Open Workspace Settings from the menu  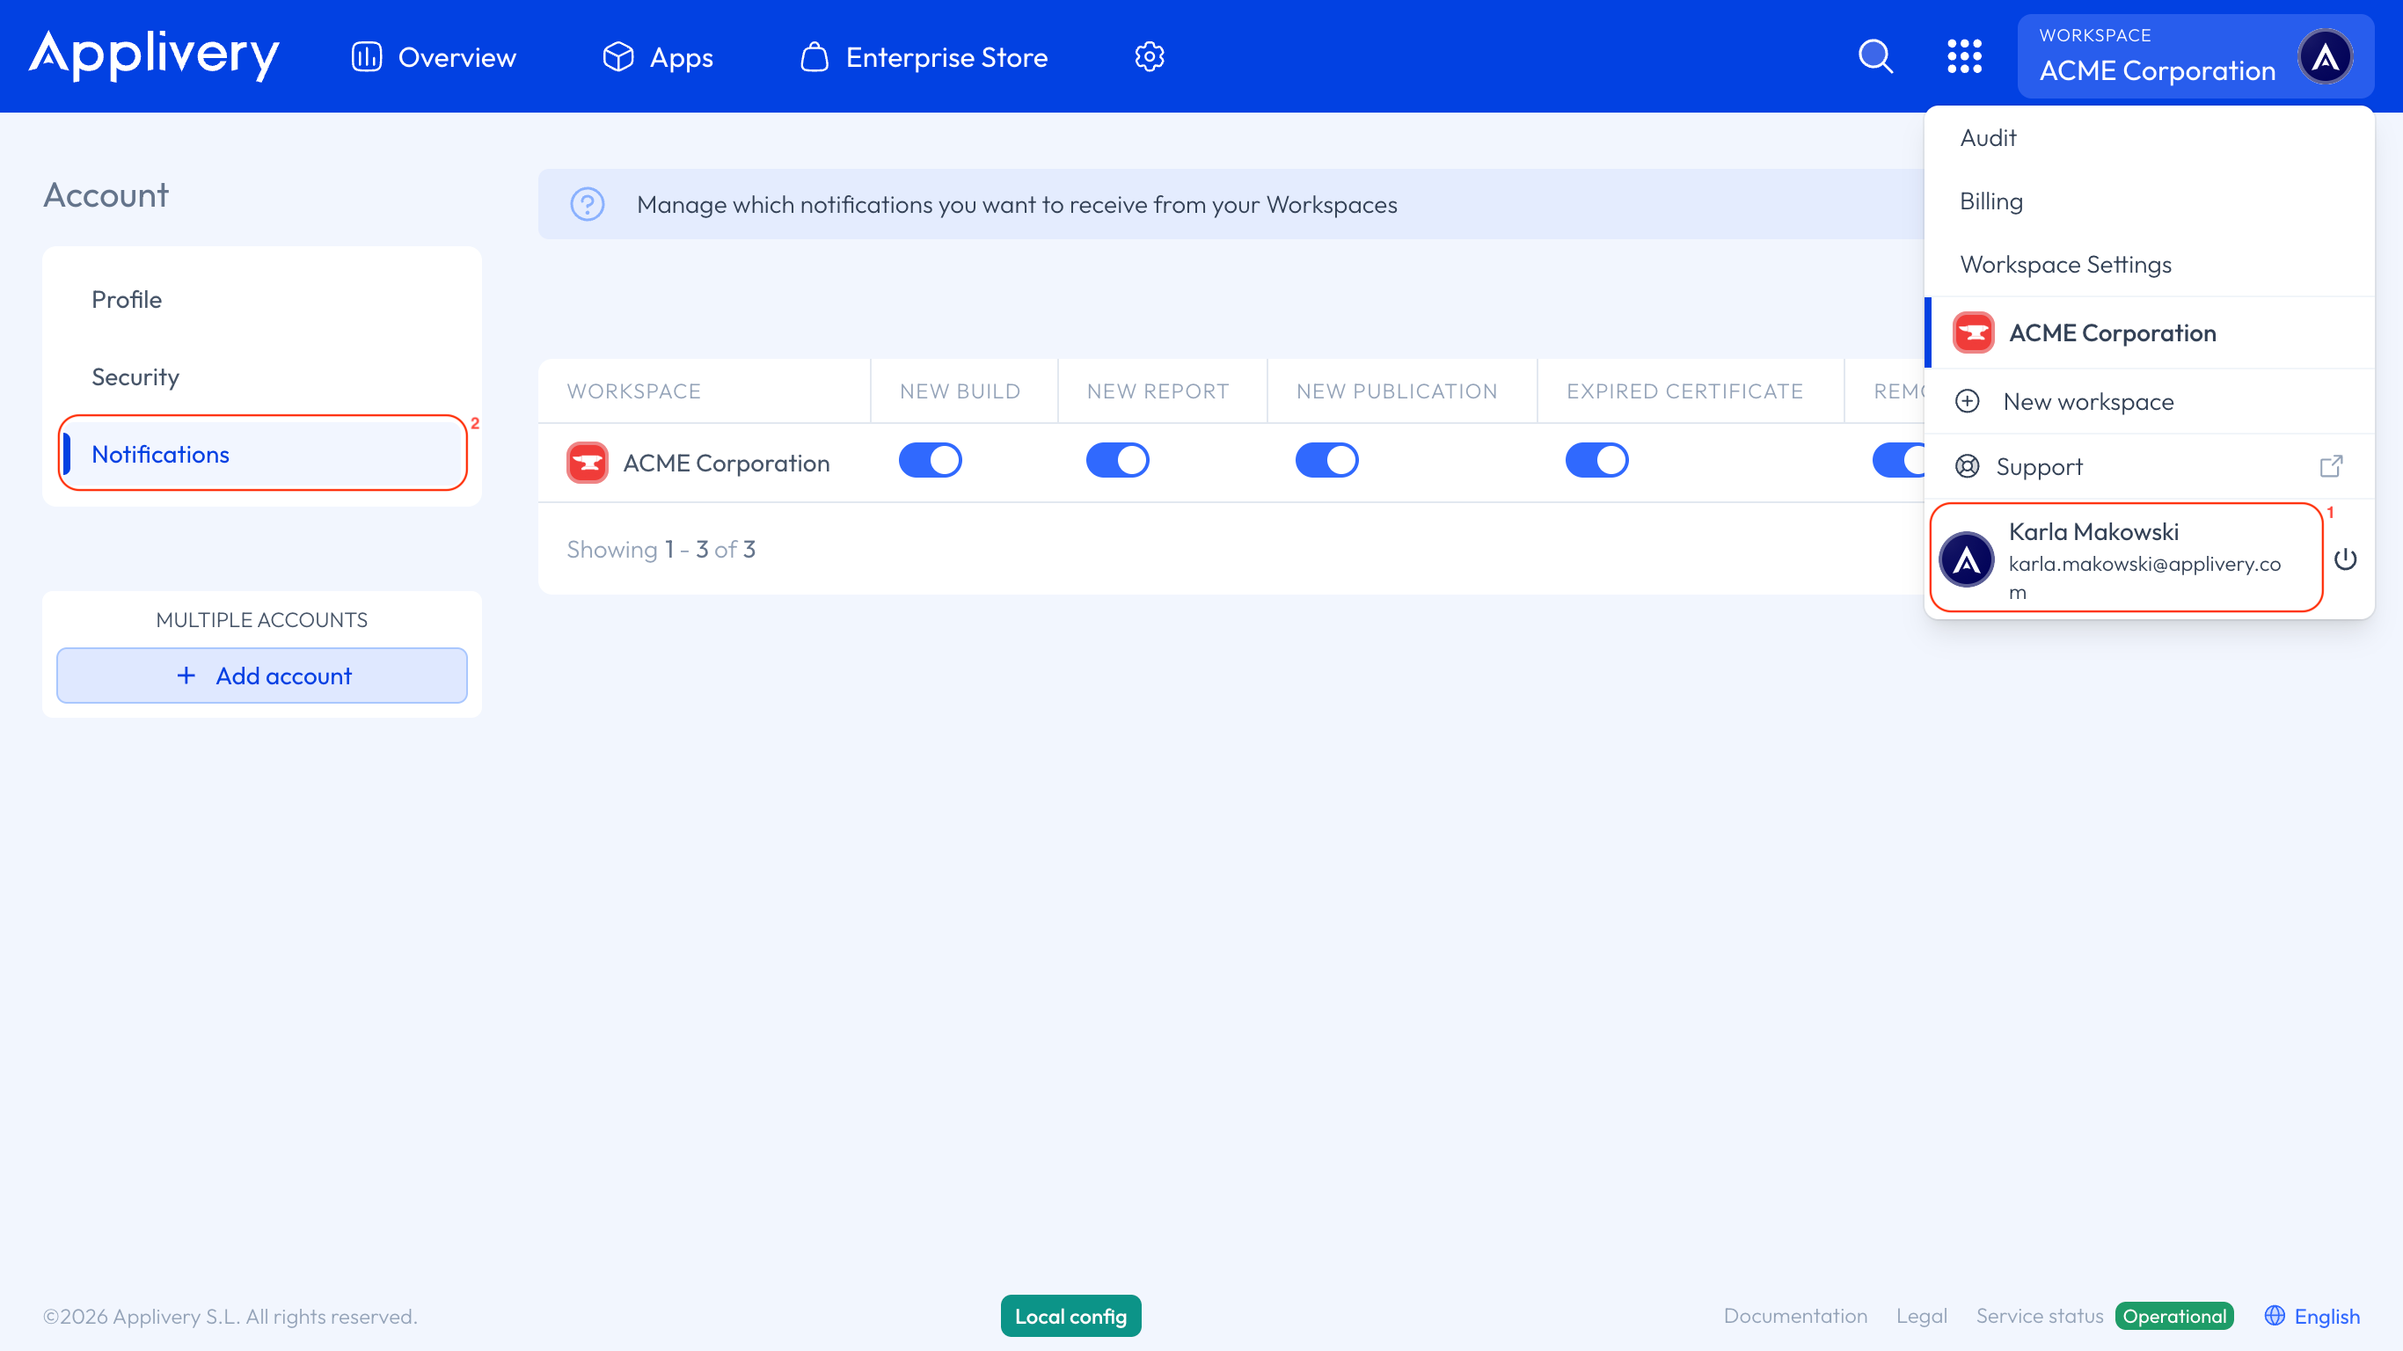point(2065,264)
